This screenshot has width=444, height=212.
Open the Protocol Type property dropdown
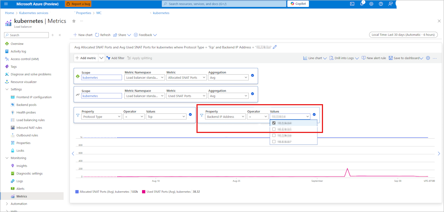101,116
